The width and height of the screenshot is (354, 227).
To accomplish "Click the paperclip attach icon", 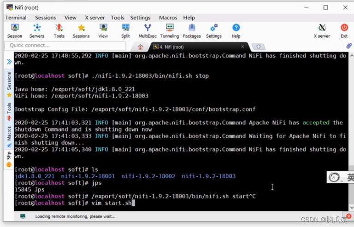I will (x=349, y=46).
